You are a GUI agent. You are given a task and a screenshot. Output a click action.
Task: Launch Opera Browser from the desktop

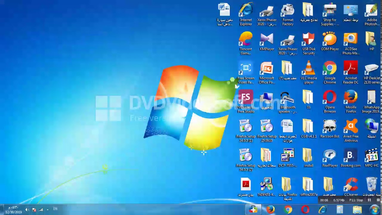point(330,102)
